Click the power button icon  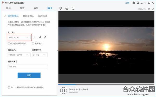(x=73, y=8)
